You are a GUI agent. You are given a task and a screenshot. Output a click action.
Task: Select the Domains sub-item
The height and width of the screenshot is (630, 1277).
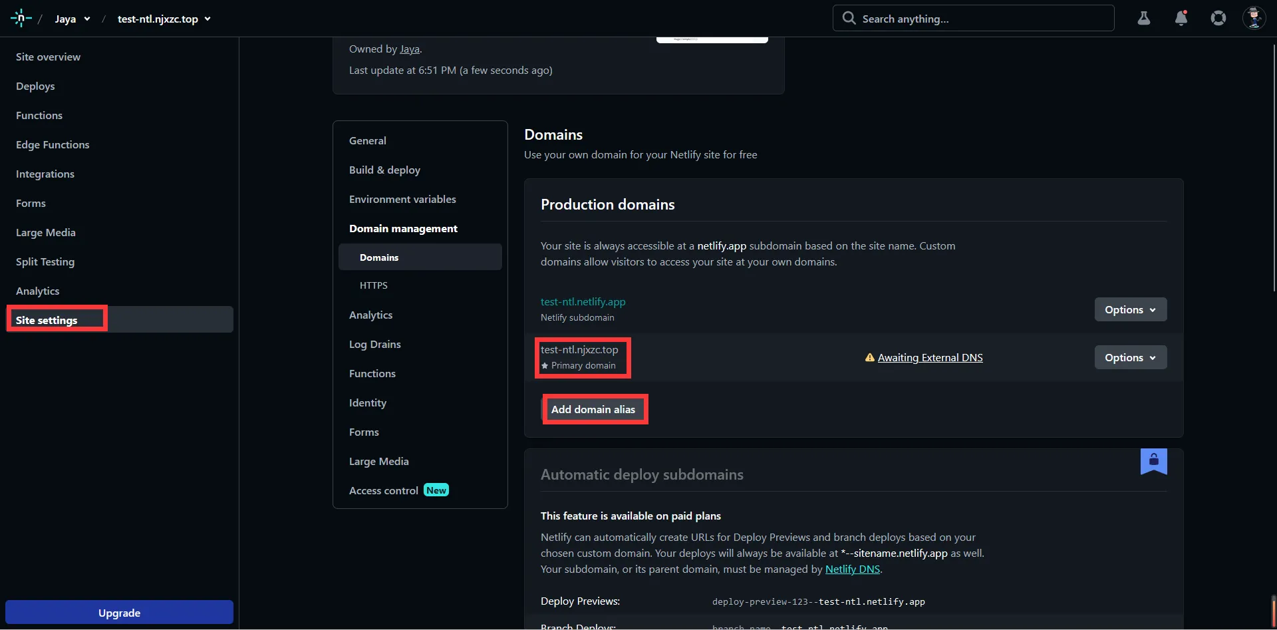[420, 257]
